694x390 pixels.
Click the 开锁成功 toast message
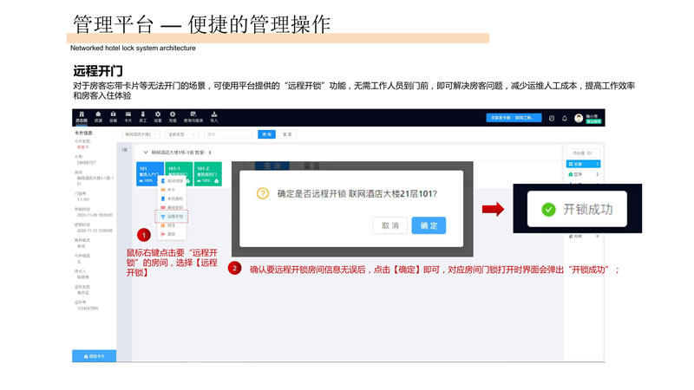pos(577,209)
